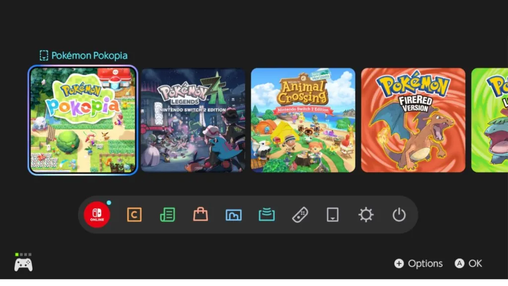The width and height of the screenshot is (508, 286).
Task: Select Pokémon Legends Z-A game tile
Action: click(193, 120)
